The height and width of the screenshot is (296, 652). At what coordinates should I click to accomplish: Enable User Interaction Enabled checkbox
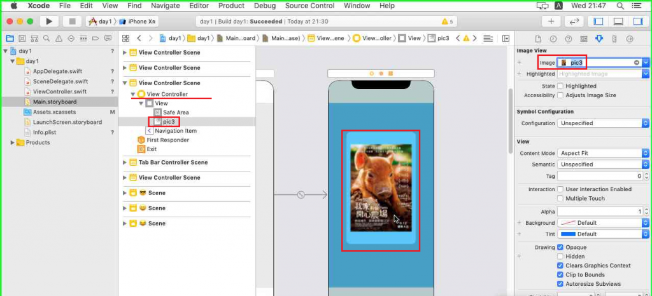(x=560, y=189)
